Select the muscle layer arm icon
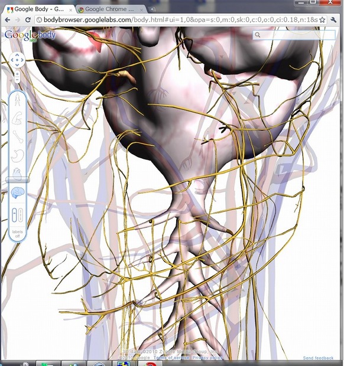344x366 pixels. (x=17, y=117)
